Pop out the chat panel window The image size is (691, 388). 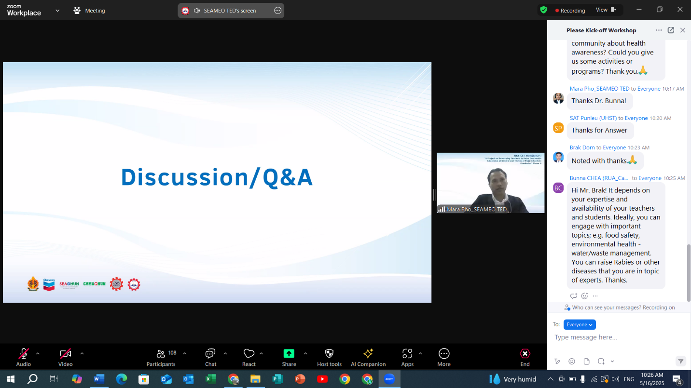pos(671,30)
